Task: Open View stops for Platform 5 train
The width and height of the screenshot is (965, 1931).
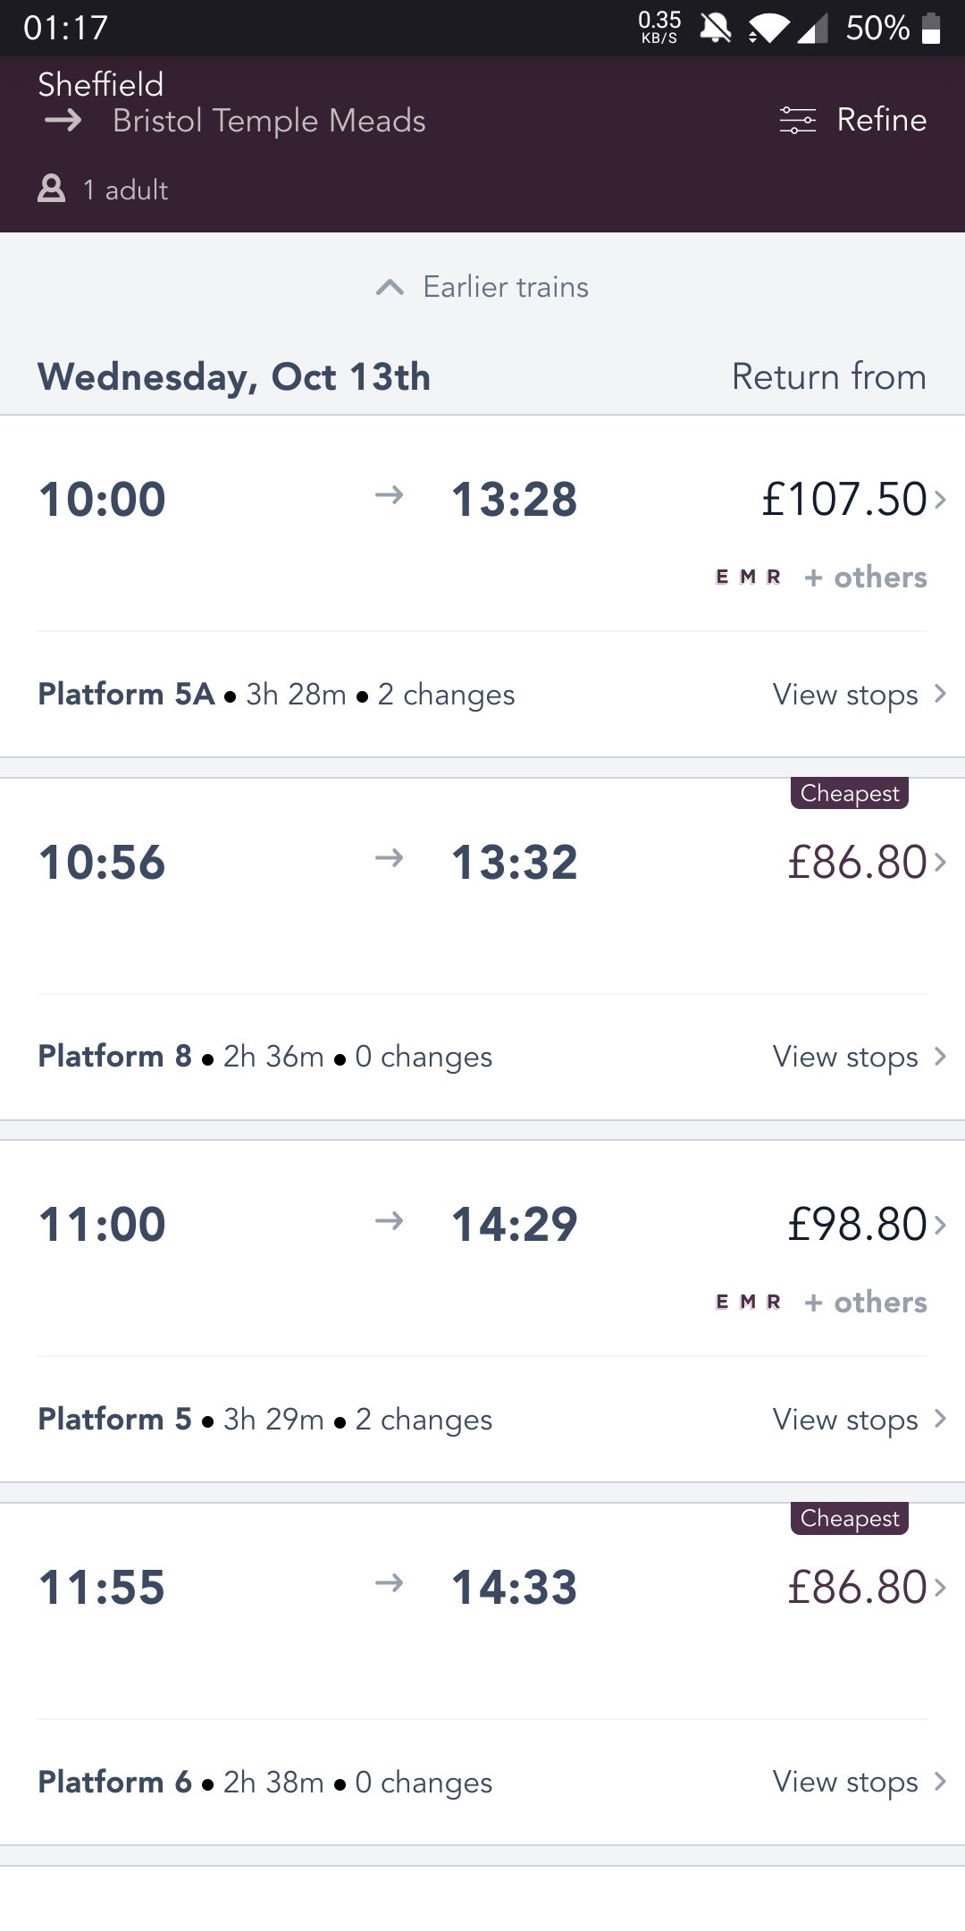Action: pos(858,1420)
